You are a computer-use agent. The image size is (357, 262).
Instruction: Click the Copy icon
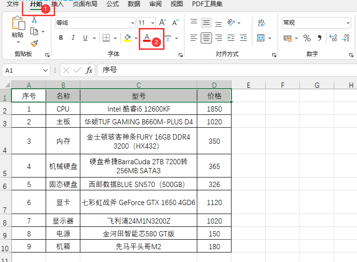34,31
